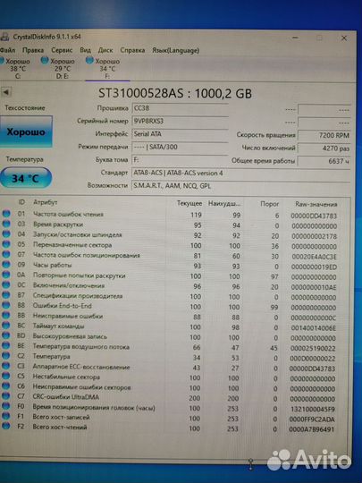Click status icon for attribute F2
Viewport: 362px width, 483px height.
click(6, 427)
